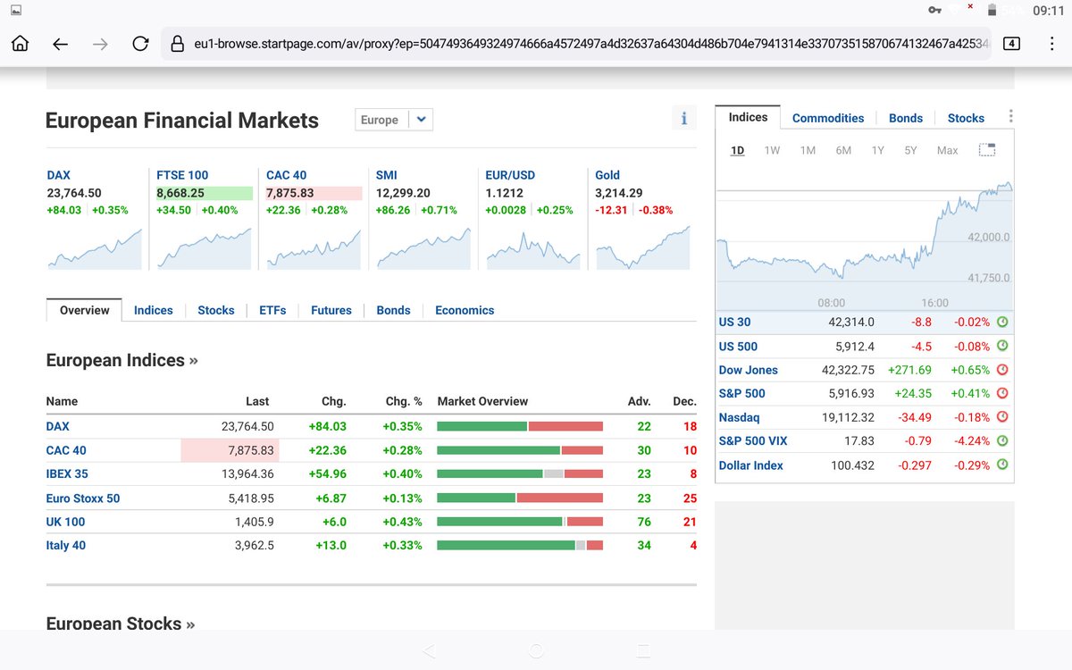Select the Stocks tab in right panel
The width and height of the screenshot is (1072, 670).
point(966,118)
